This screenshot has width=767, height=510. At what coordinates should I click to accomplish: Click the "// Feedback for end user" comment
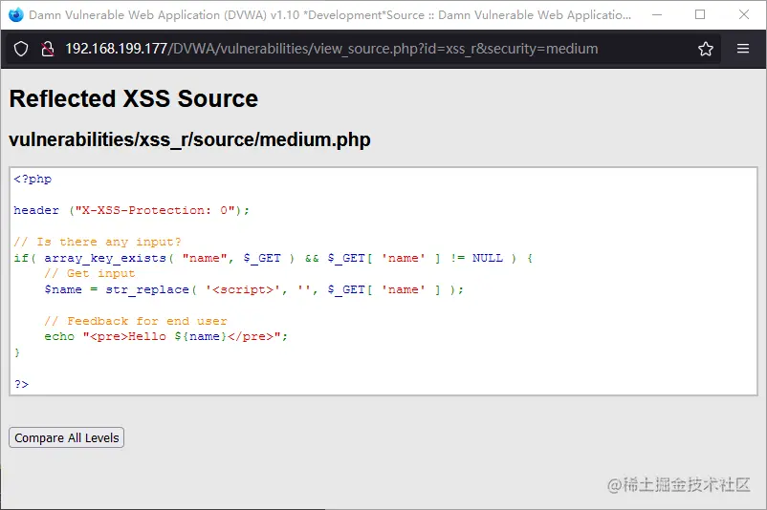[136, 321]
